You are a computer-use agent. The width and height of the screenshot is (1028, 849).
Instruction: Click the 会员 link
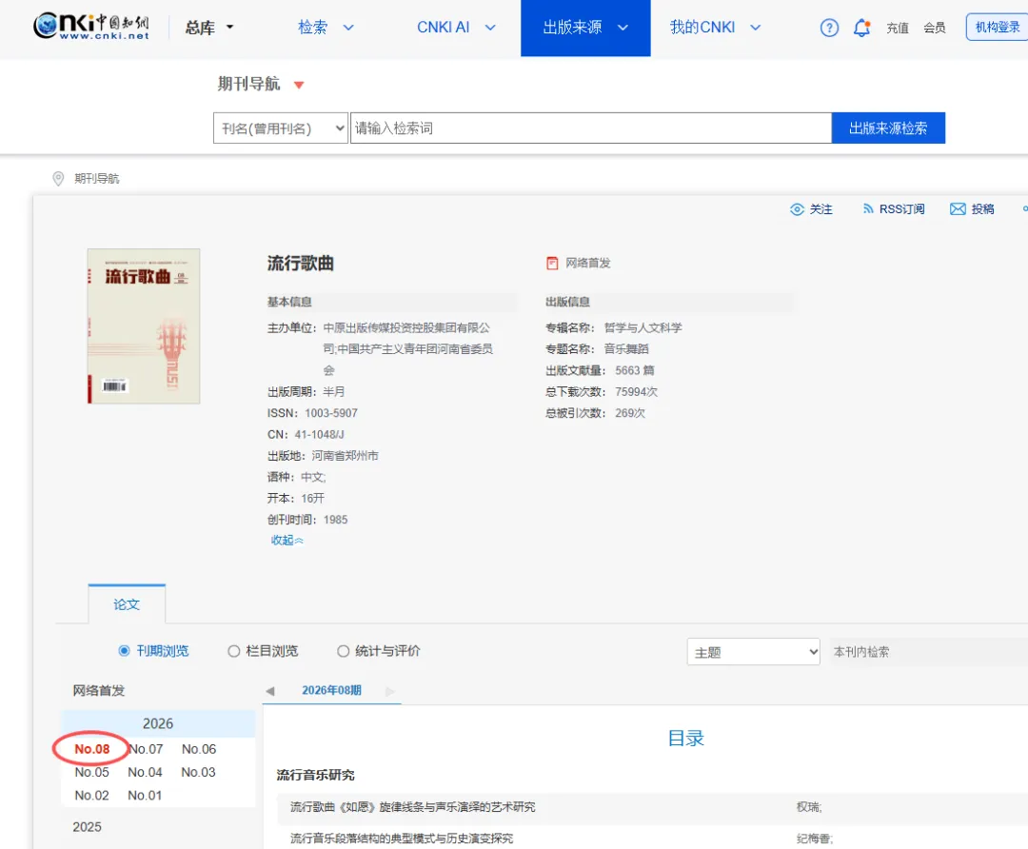(x=935, y=28)
